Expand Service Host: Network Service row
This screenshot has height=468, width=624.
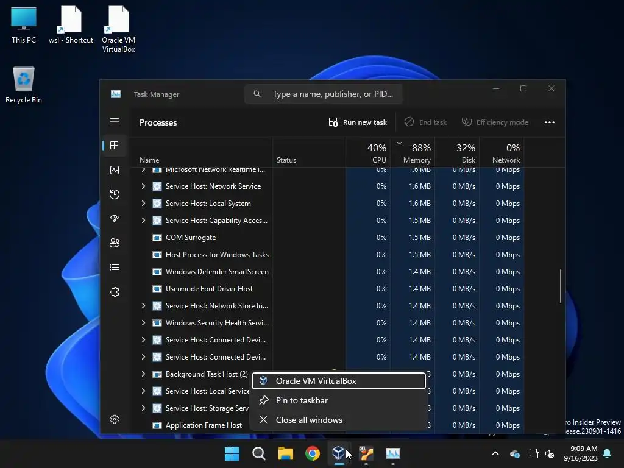point(143,186)
